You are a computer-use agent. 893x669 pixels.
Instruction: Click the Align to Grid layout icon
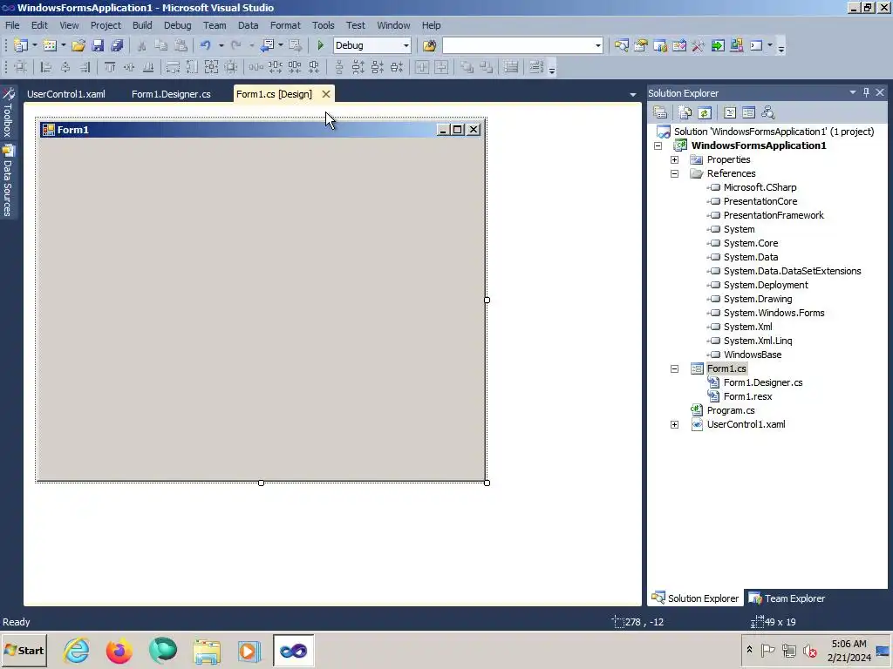(x=21, y=67)
